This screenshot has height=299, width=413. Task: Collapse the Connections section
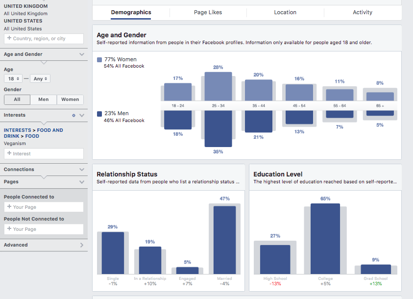82,170
